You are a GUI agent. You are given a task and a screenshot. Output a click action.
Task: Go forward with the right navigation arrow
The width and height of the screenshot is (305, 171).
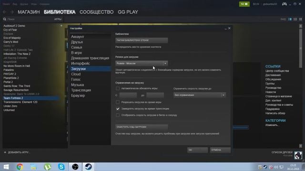click(12, 12)
